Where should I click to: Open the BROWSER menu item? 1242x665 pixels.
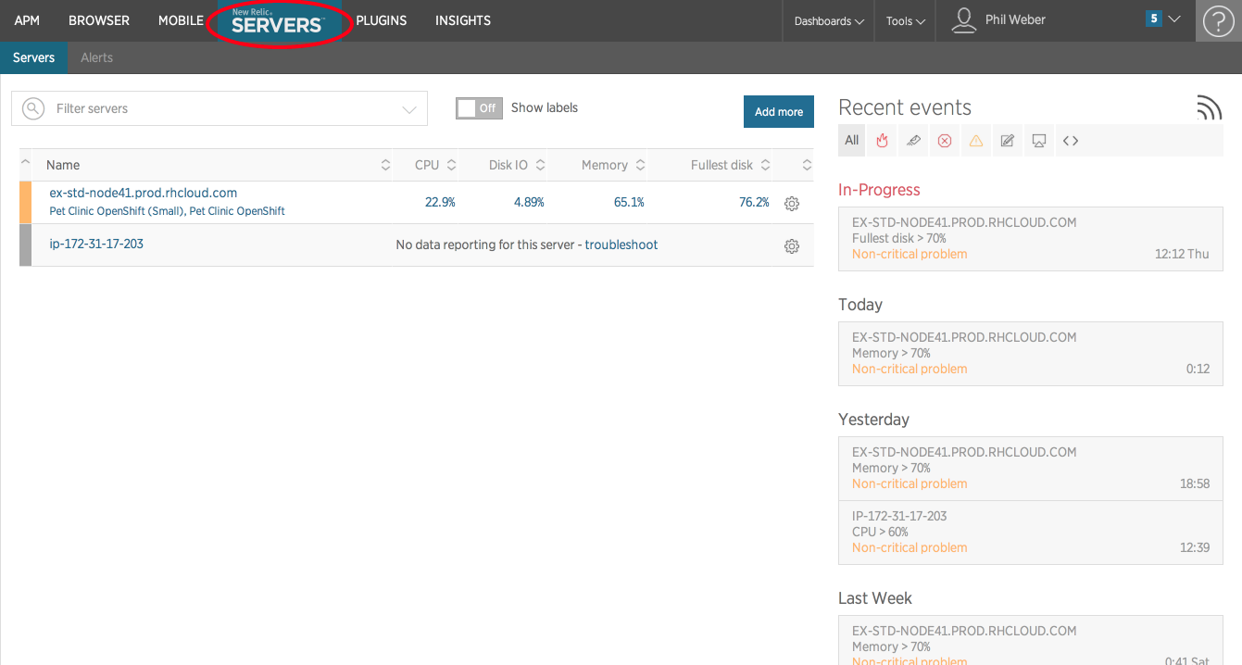coord(99,20)
